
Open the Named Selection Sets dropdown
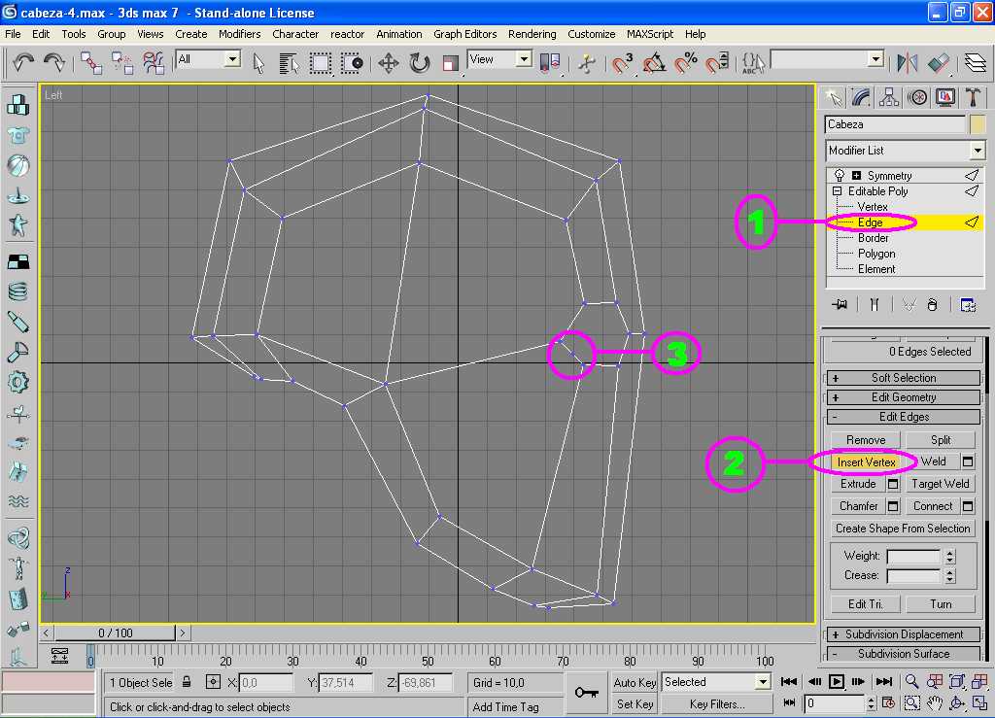[x=876, y=59]
